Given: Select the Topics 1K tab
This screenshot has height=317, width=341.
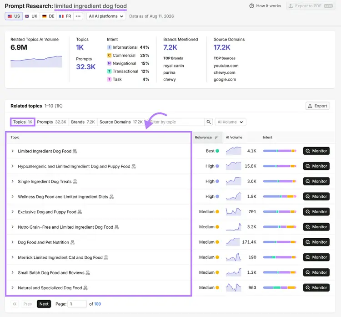Looking at the screenshot, I should coord(23,122).
